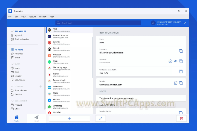Select the Sales collection
Viewport: 197px width, 131px height.
point(17,109)
